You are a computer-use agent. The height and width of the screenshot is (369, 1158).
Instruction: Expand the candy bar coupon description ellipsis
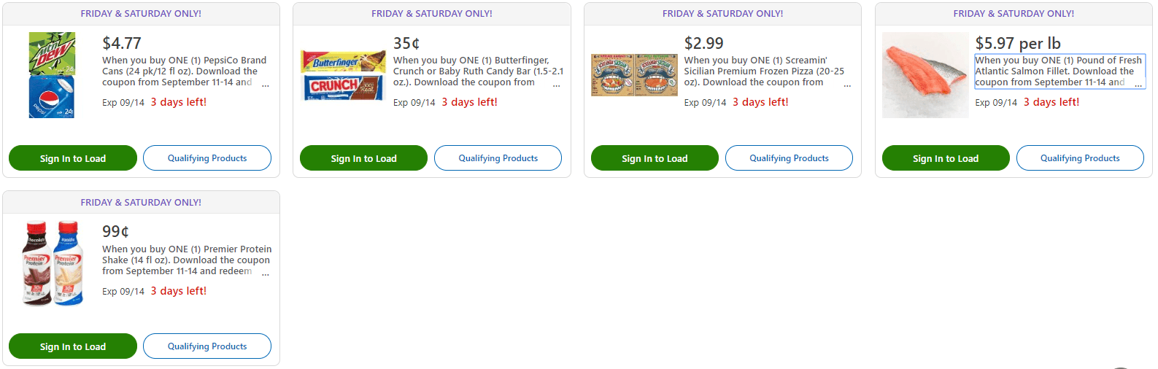tap(557, 85)
